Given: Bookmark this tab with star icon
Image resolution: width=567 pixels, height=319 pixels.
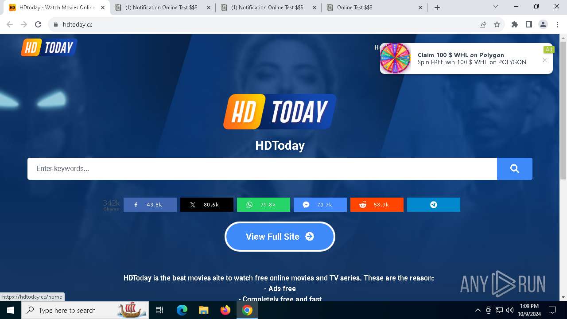Looking at the screenshot, I should [x=497, y=24].
